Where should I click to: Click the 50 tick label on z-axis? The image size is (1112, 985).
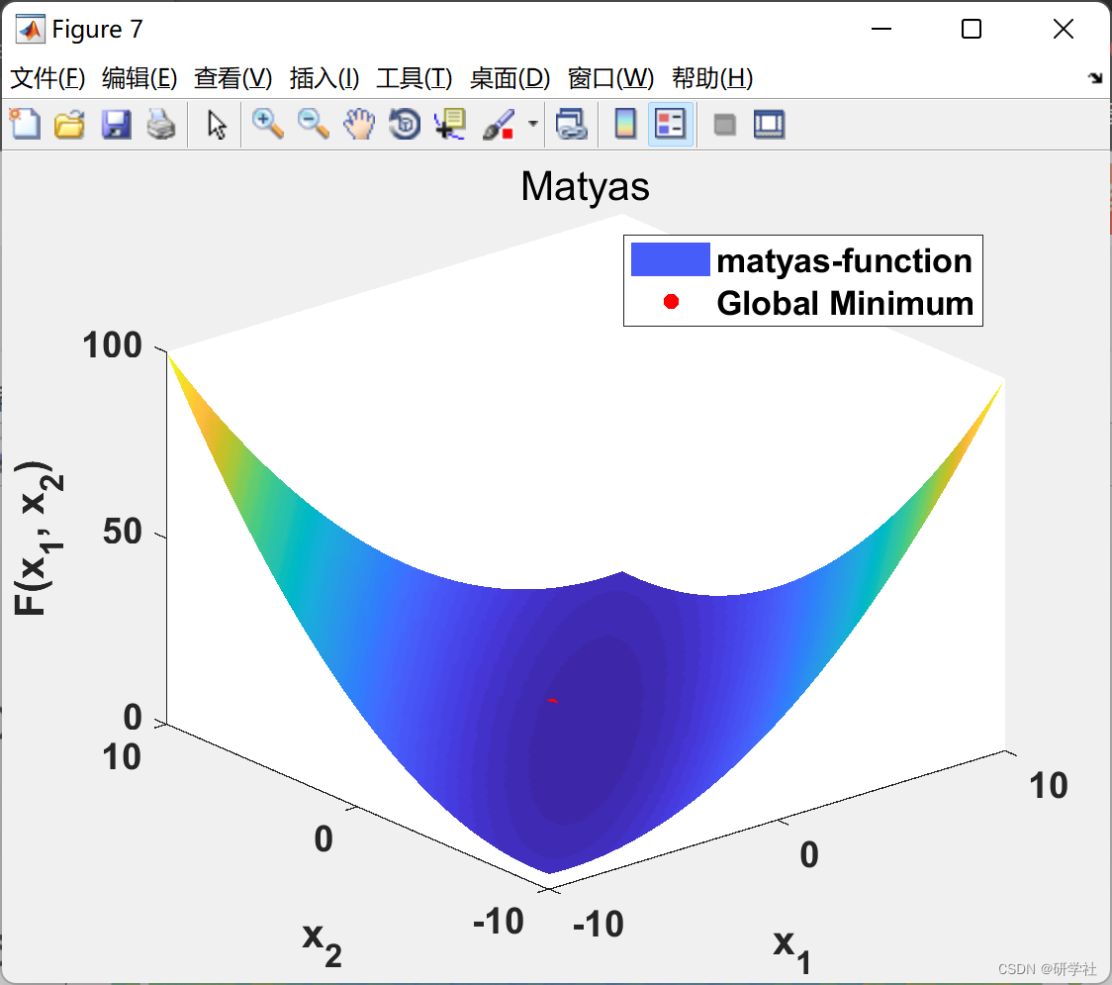pyautogui.click(x=122, y=532)
